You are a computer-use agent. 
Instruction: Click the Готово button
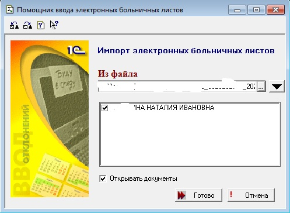click(198, 195)
